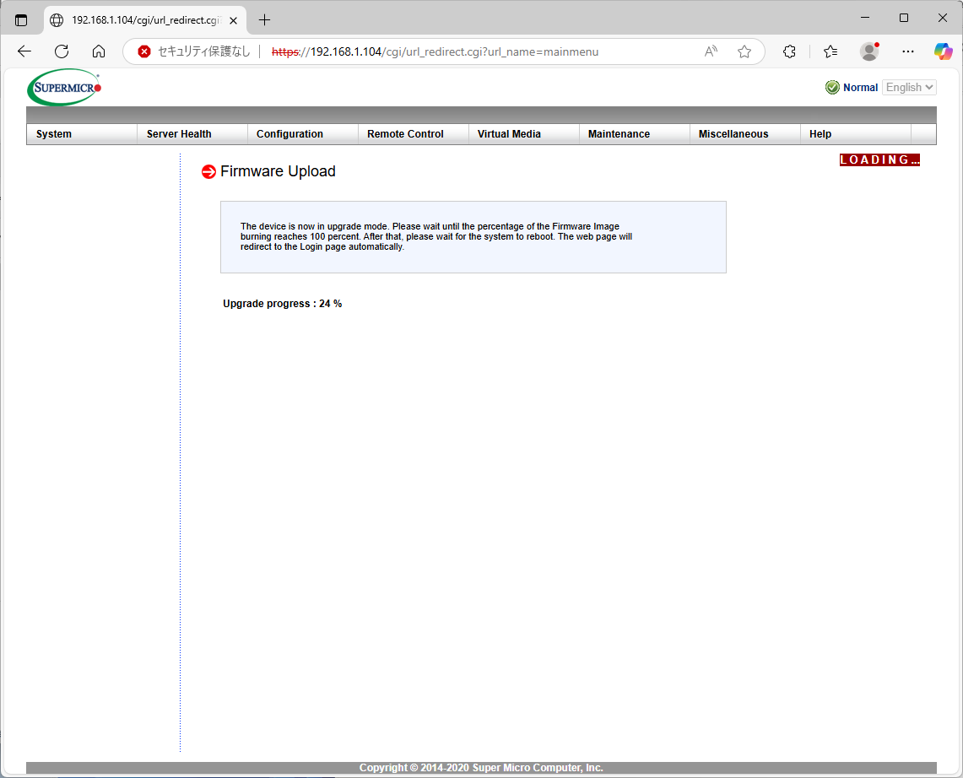Open the Virtual Media menu
Image resolution: width=963 pixels, height=778 pixels.
[509, 134]
